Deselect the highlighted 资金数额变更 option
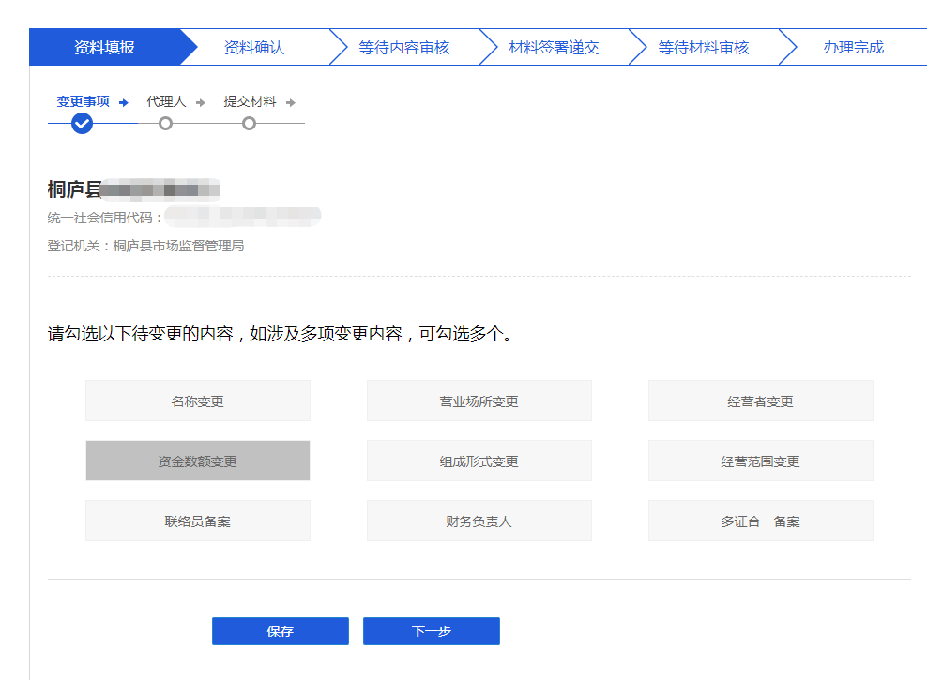The image size is (927, 680). (x=198, y=461)
